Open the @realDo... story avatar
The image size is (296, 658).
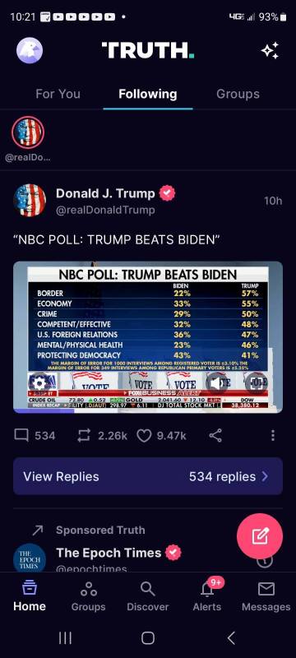pos(28,132)
